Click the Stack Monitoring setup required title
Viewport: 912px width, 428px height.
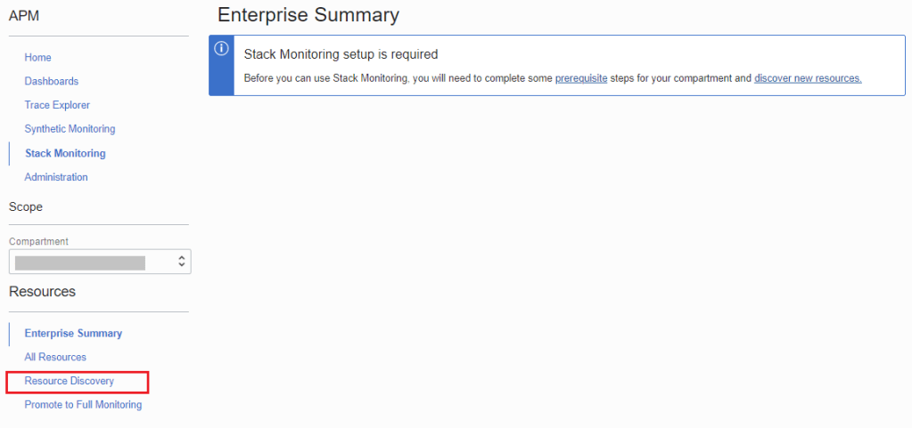(341, 54)
